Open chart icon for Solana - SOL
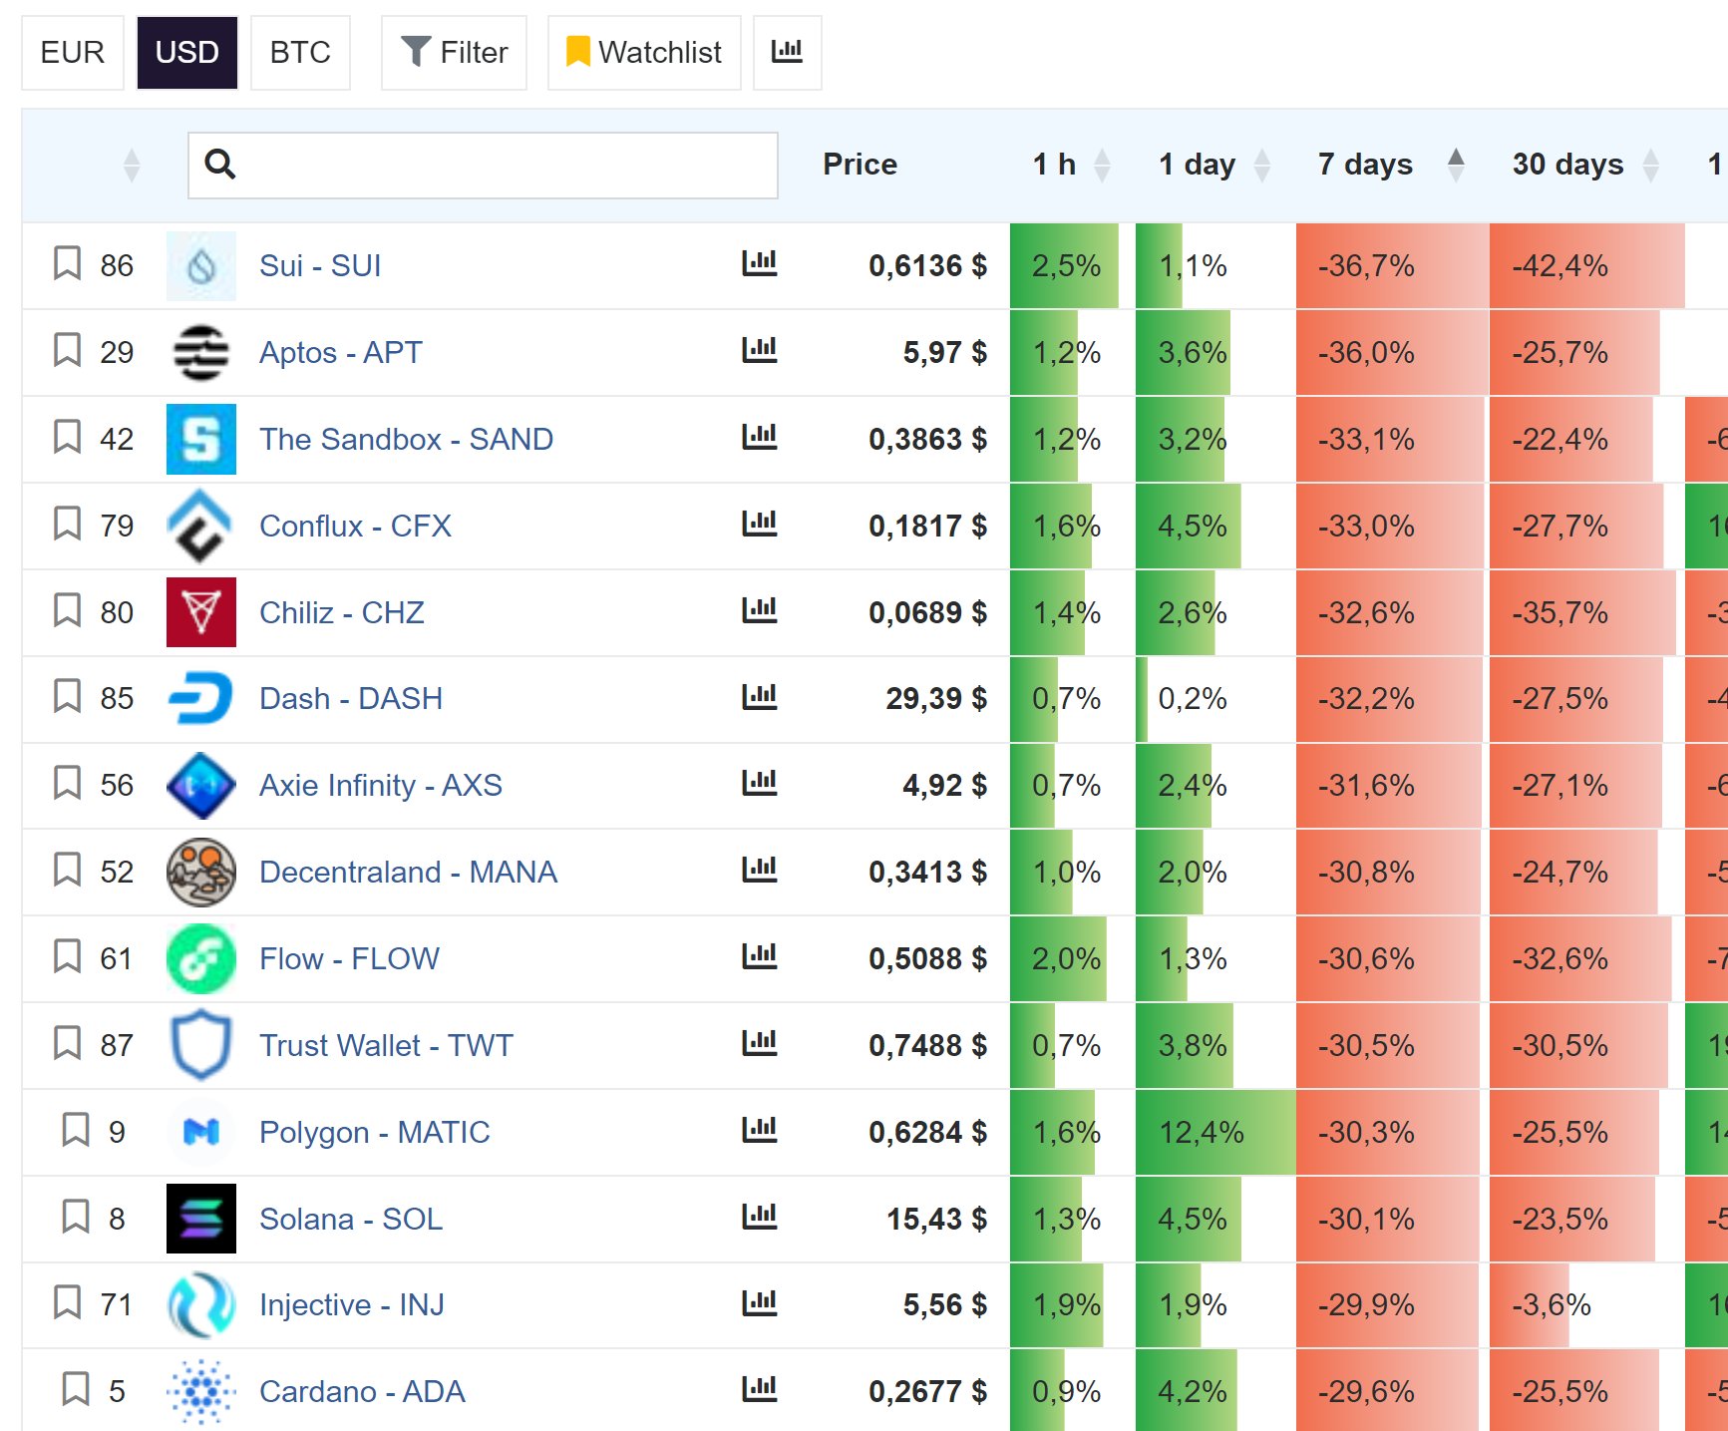 coord(759,1218)
